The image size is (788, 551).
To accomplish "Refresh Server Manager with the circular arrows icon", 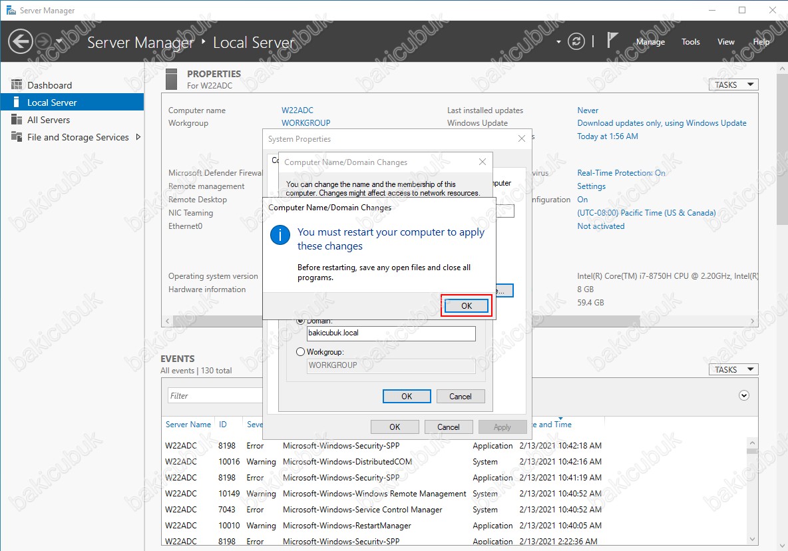I will pyautogui.click(x=576, y=41).
